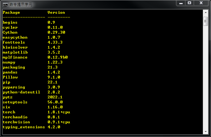This screenshot has width=211, height=137.
Task: Click the pytz package name
Action: click(8, 97)
